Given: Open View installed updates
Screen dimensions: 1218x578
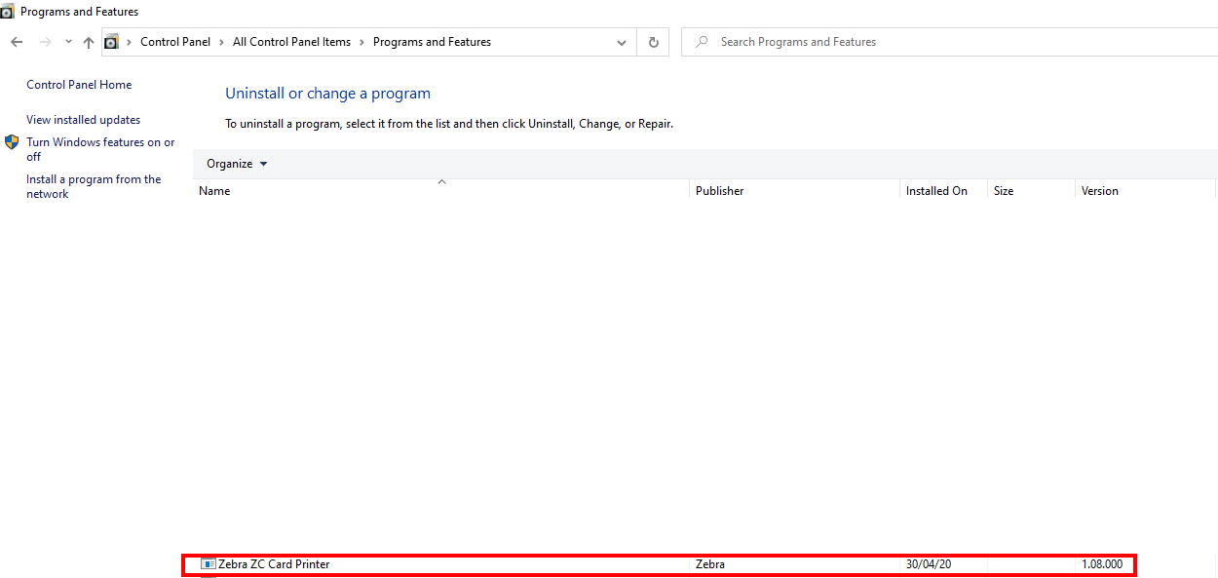Looking at the screenshot, I should 83,119.
